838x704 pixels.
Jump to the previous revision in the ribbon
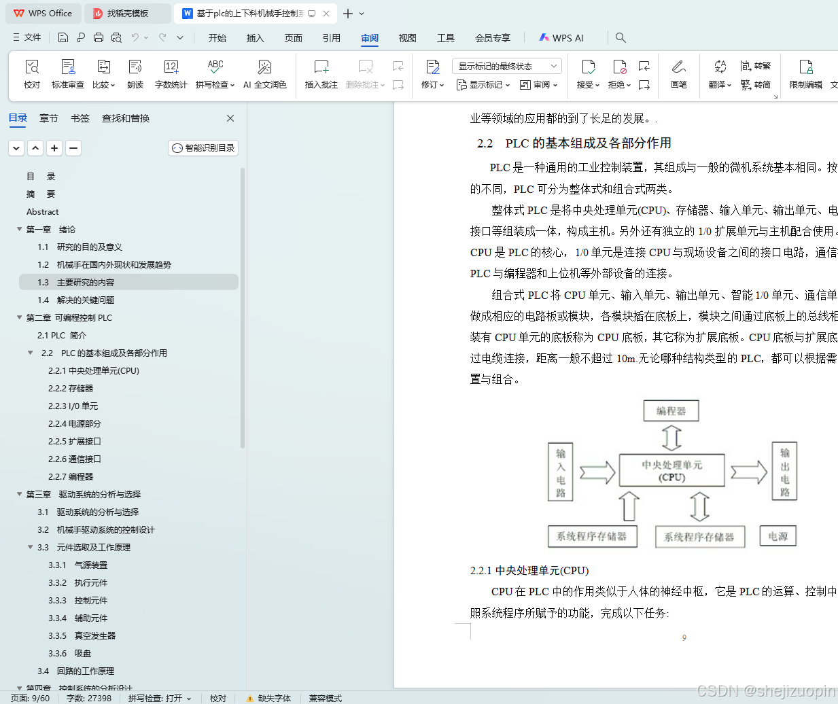(x=644, y=66)
